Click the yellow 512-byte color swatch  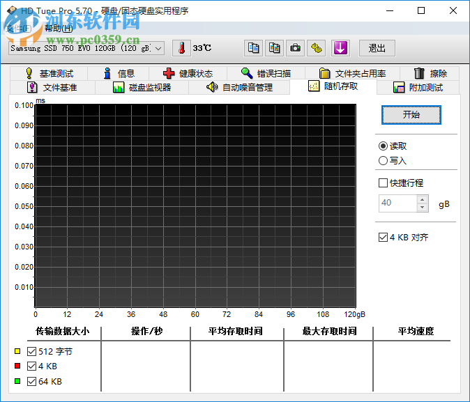pos(17,351)
